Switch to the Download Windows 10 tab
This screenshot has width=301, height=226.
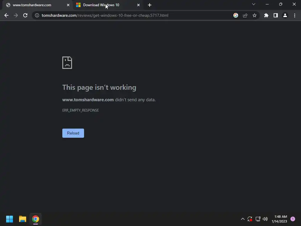[108, 5]
